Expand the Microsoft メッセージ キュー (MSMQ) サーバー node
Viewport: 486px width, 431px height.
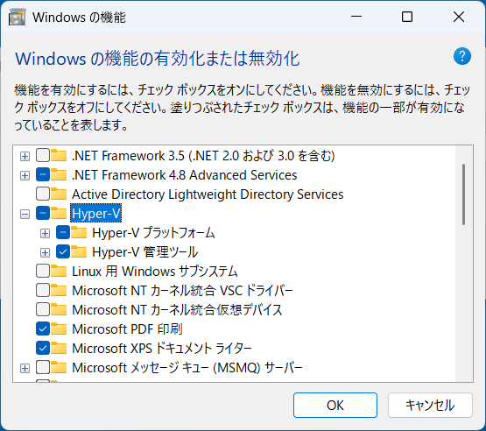click(25, 368)
